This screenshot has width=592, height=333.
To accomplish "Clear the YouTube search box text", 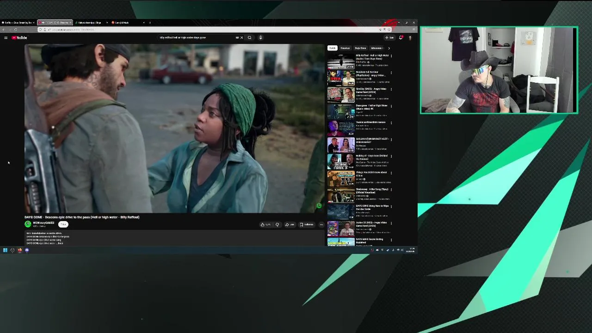I will (x=241, y=37).
